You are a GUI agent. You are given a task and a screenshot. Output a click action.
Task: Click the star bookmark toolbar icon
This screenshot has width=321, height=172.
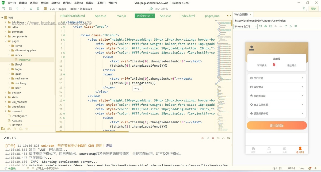pyautogui.click(x=31, y=9)
